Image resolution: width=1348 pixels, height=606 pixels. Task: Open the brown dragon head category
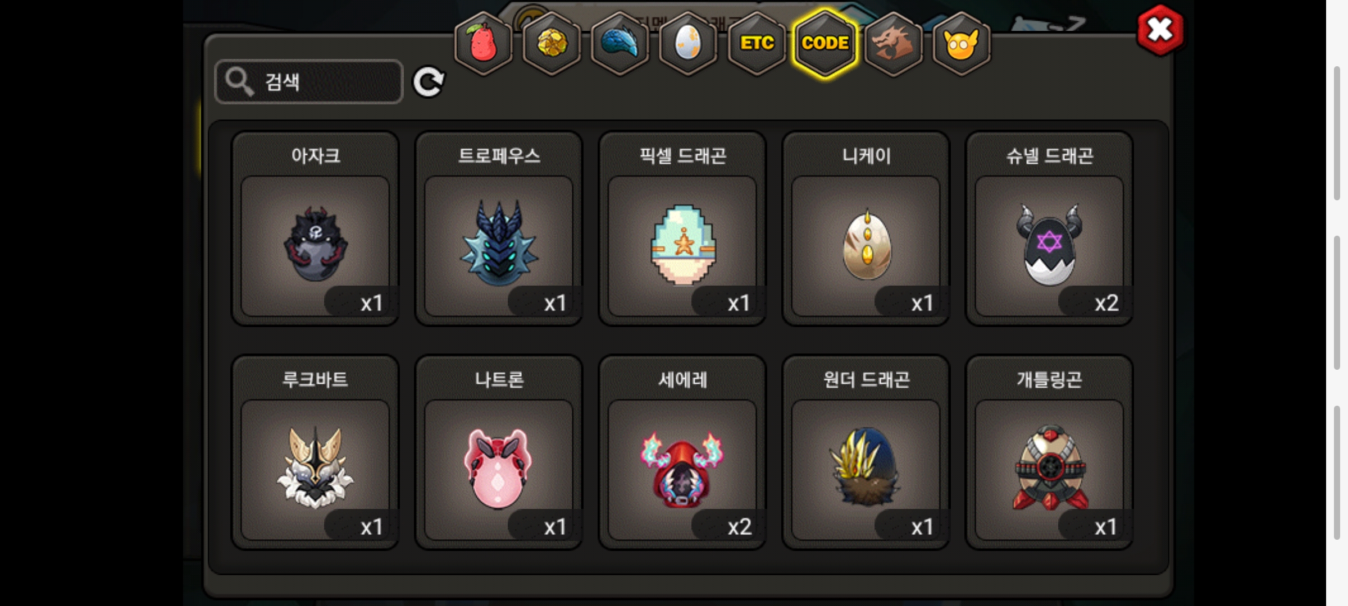click(x=894, y=44)
